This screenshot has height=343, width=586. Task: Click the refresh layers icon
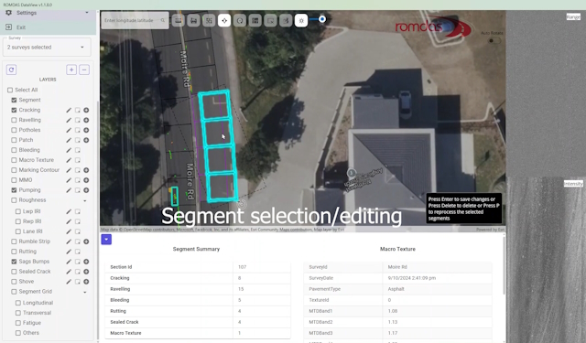click(11, 70)
